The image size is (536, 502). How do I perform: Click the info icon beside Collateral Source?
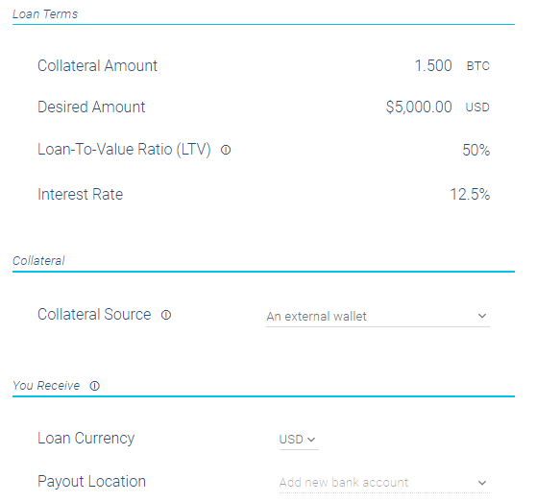[166, 315]
